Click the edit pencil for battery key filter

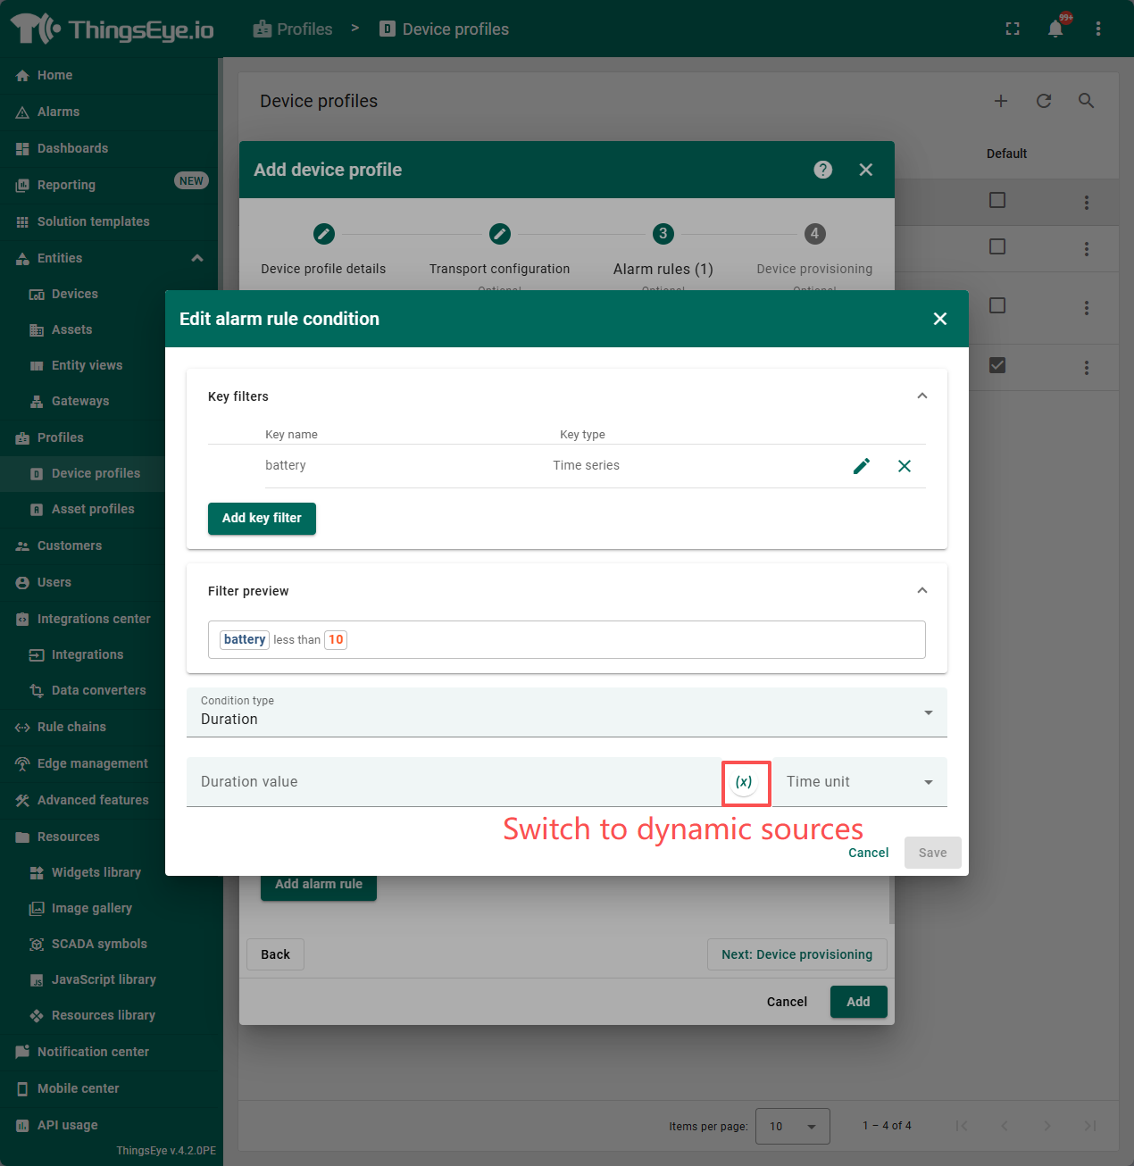tap(861, 466)
